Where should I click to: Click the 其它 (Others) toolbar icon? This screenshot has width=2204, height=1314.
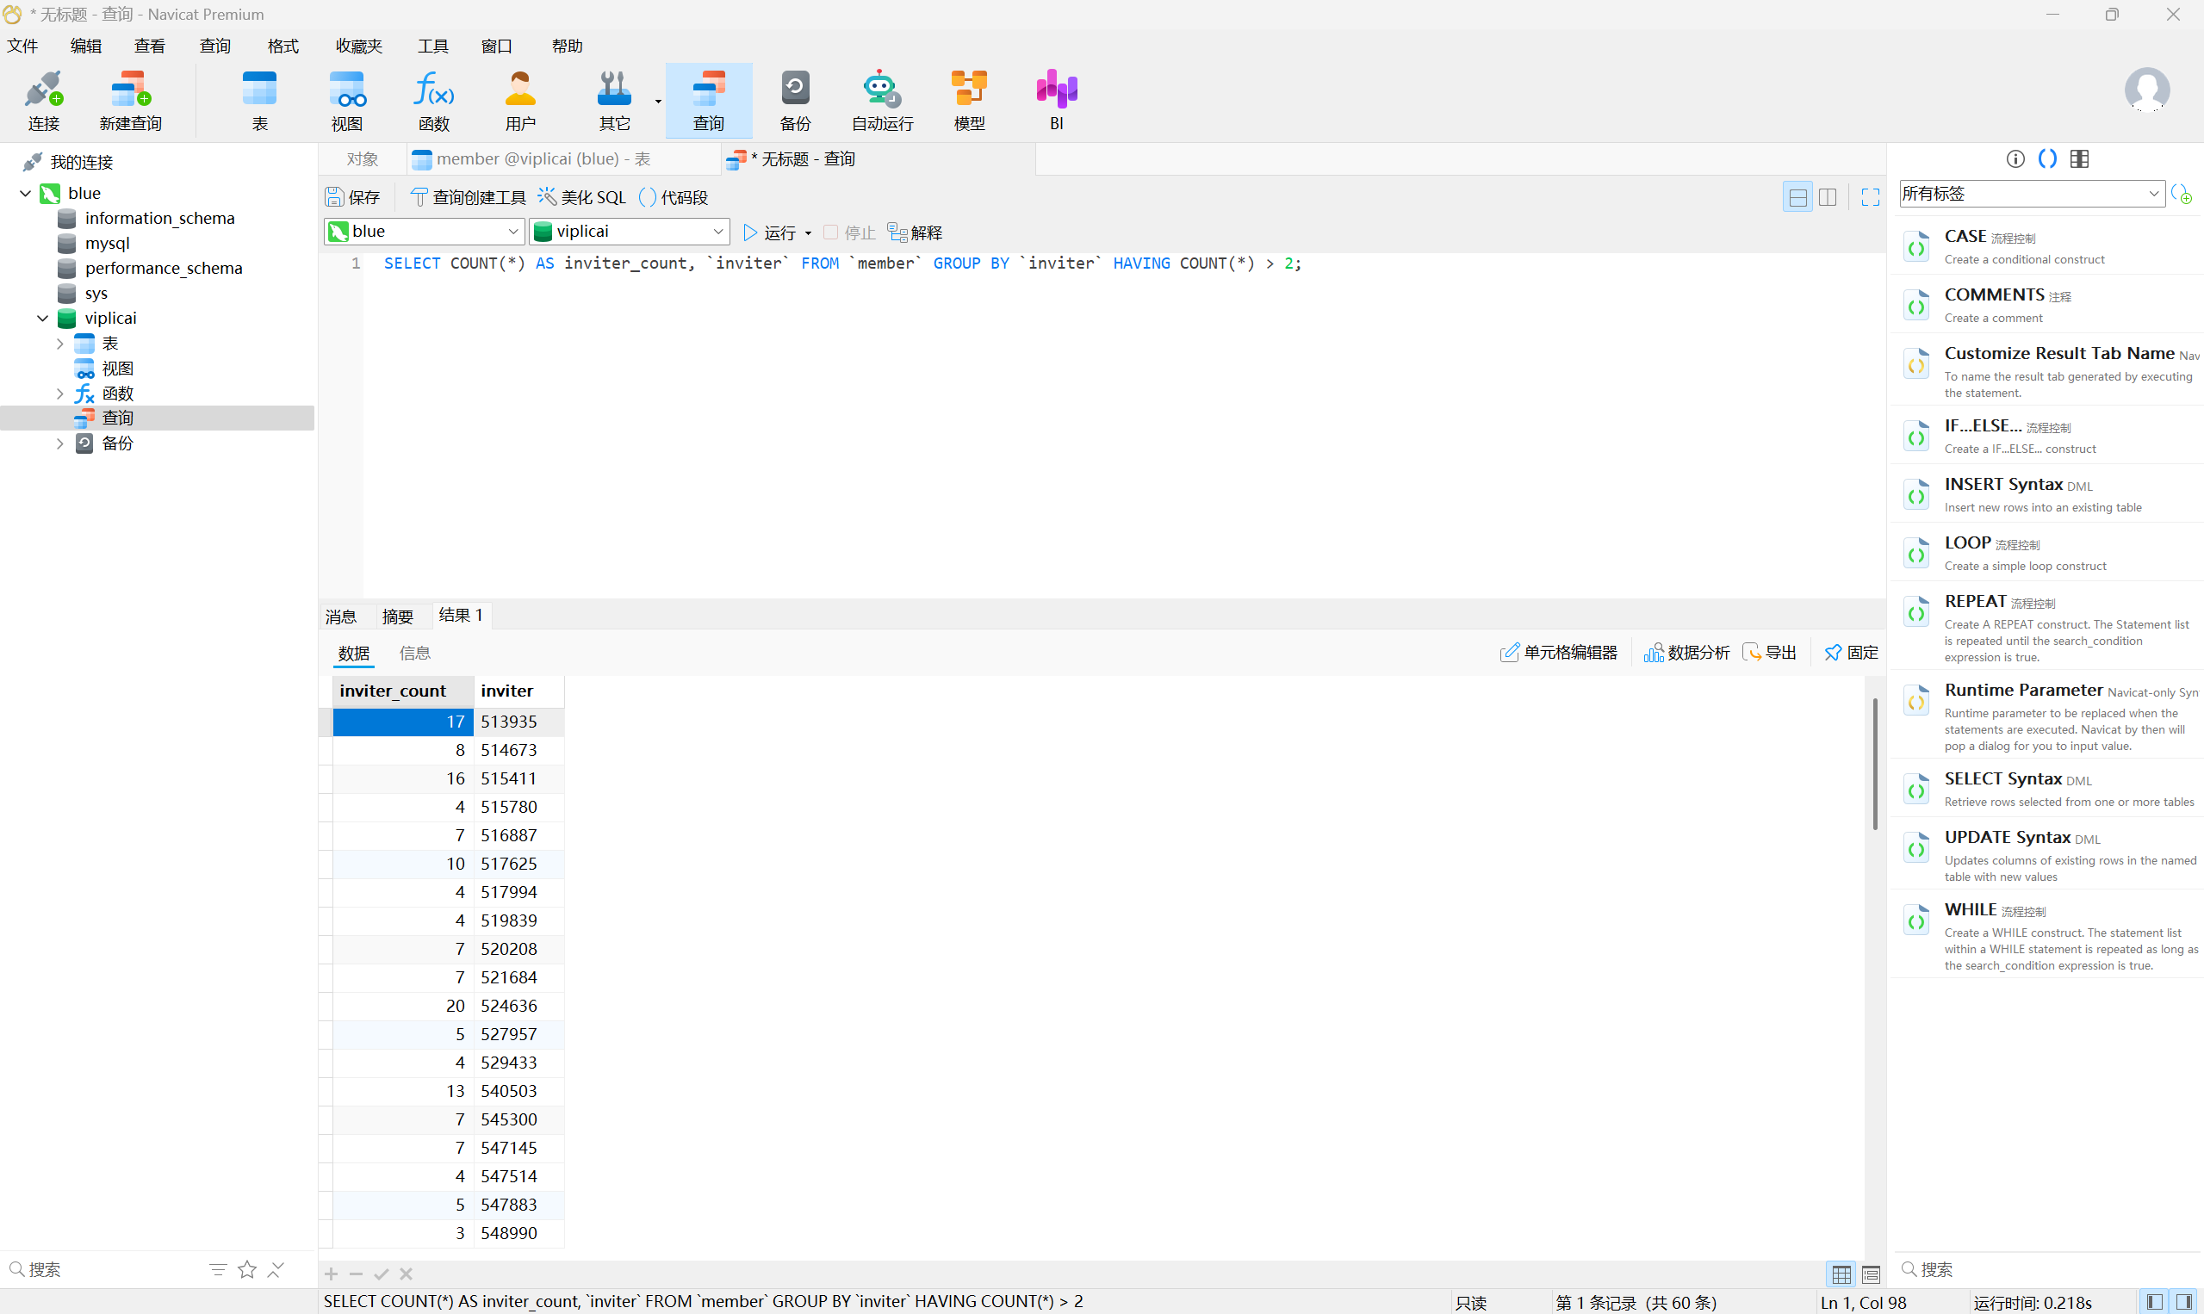tap(615, 100)
